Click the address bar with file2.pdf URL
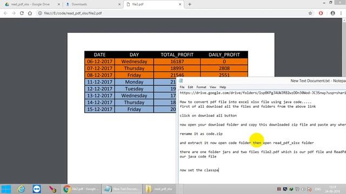 [172, 13]
